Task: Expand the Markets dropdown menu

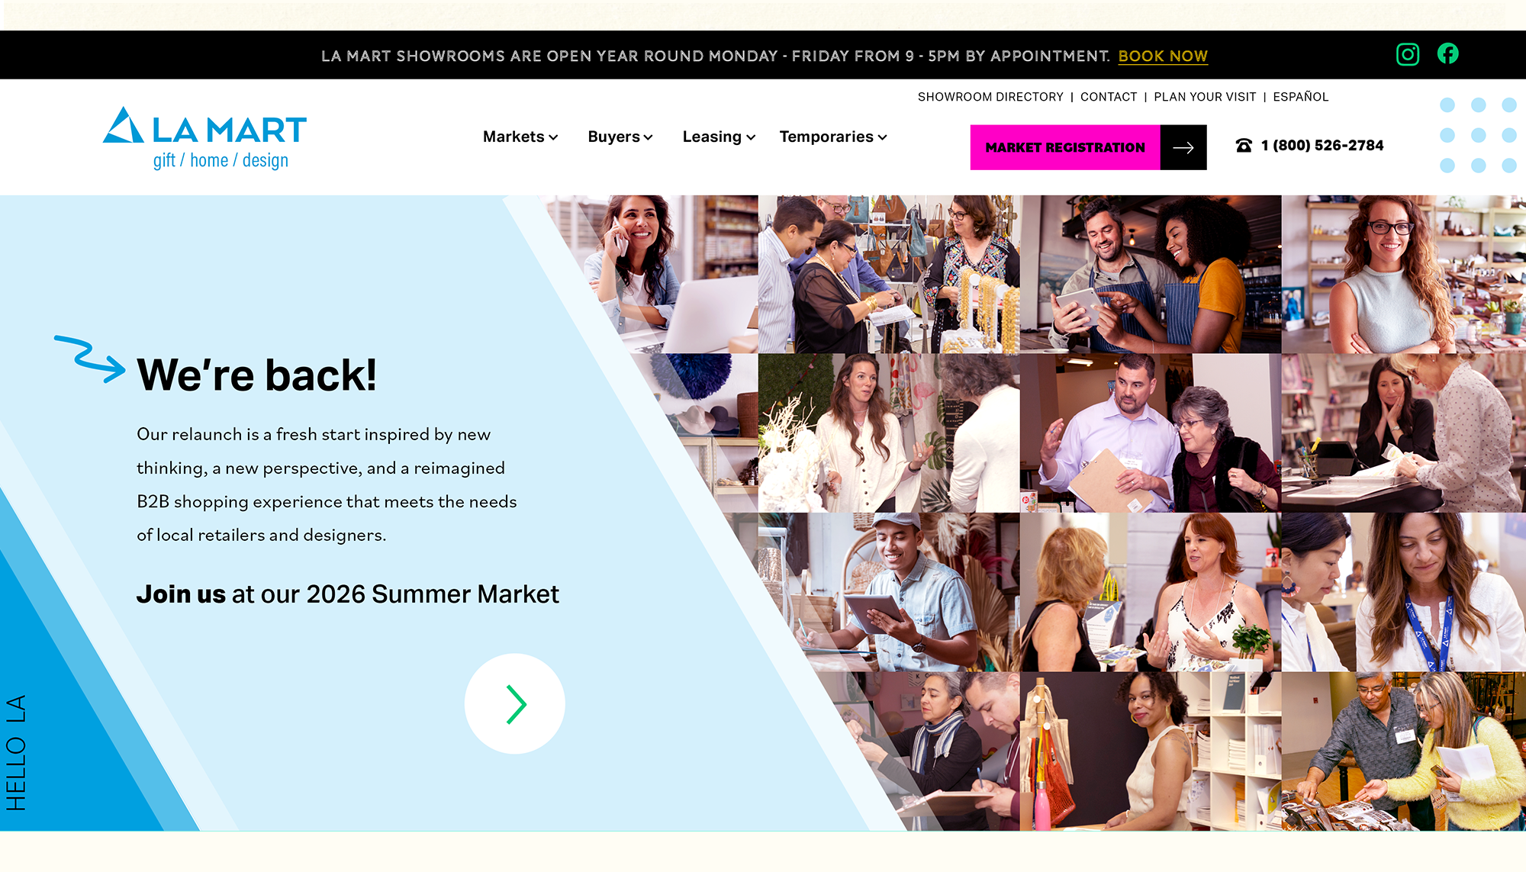Action: coord(520,137)
